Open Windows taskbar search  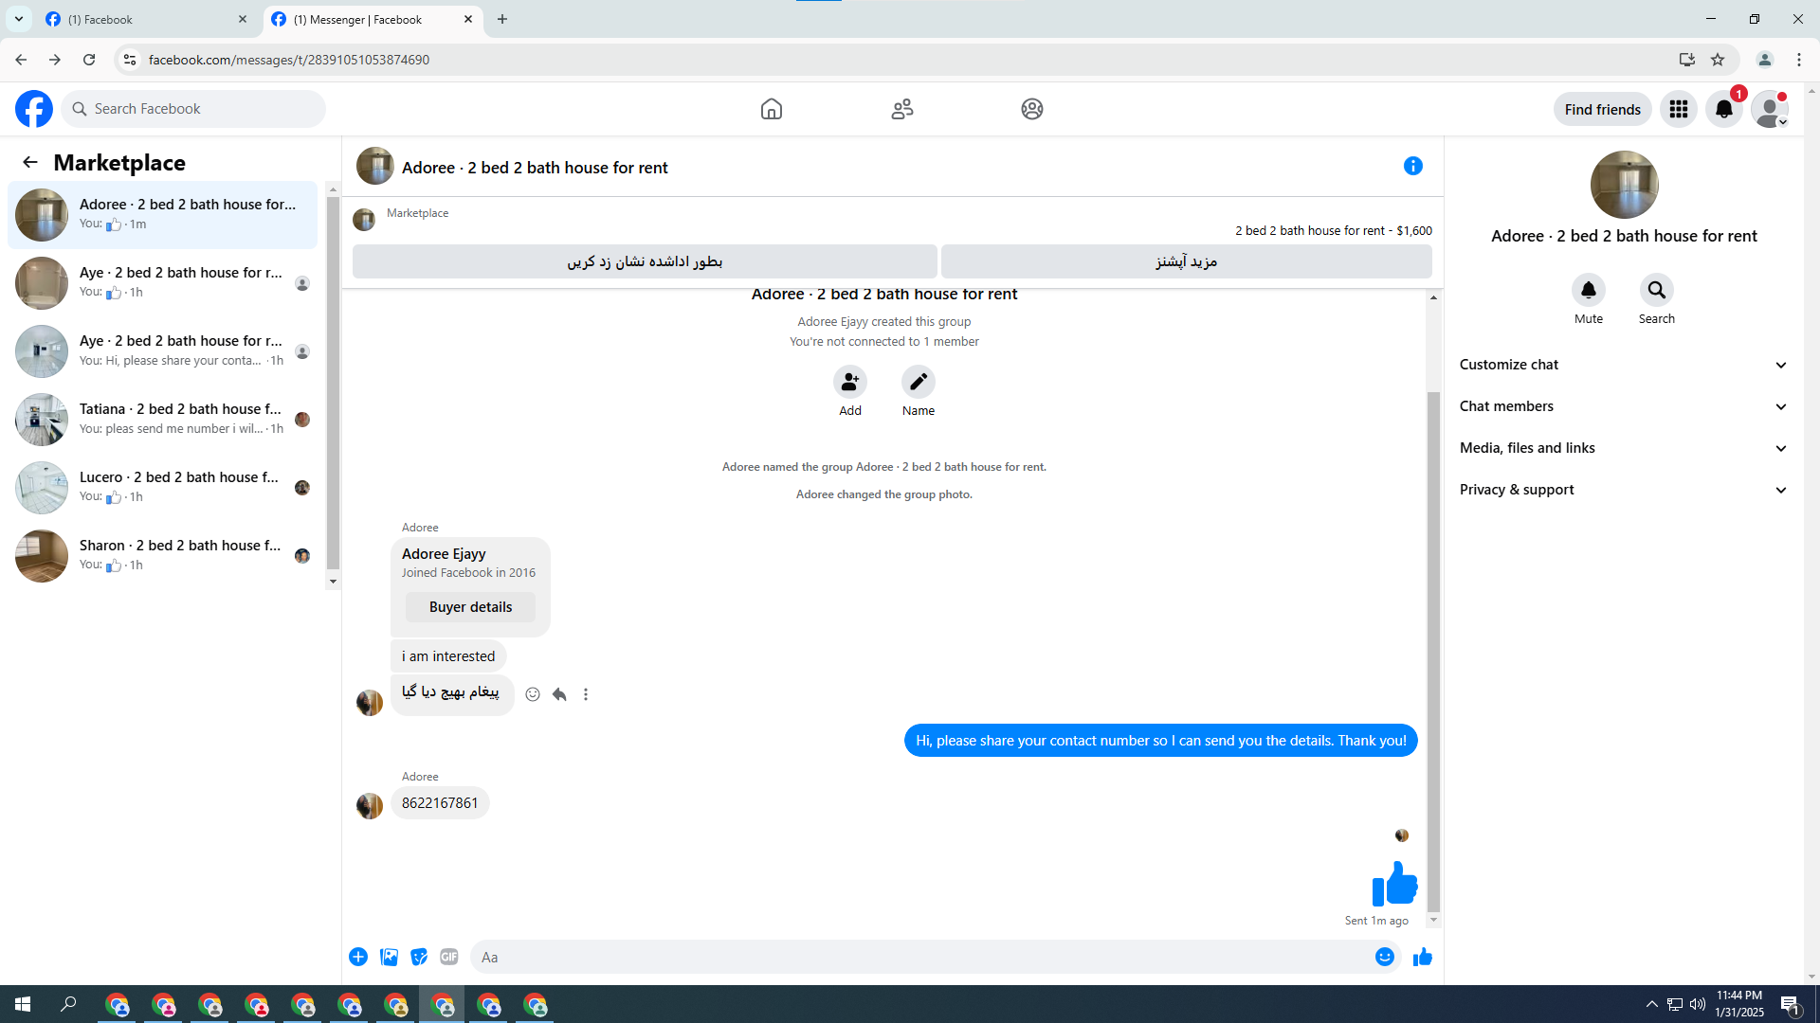pyautogui.click(x=68, y=1004)
